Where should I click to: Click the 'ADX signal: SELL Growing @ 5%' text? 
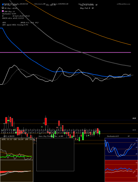(x=15, y=25)
